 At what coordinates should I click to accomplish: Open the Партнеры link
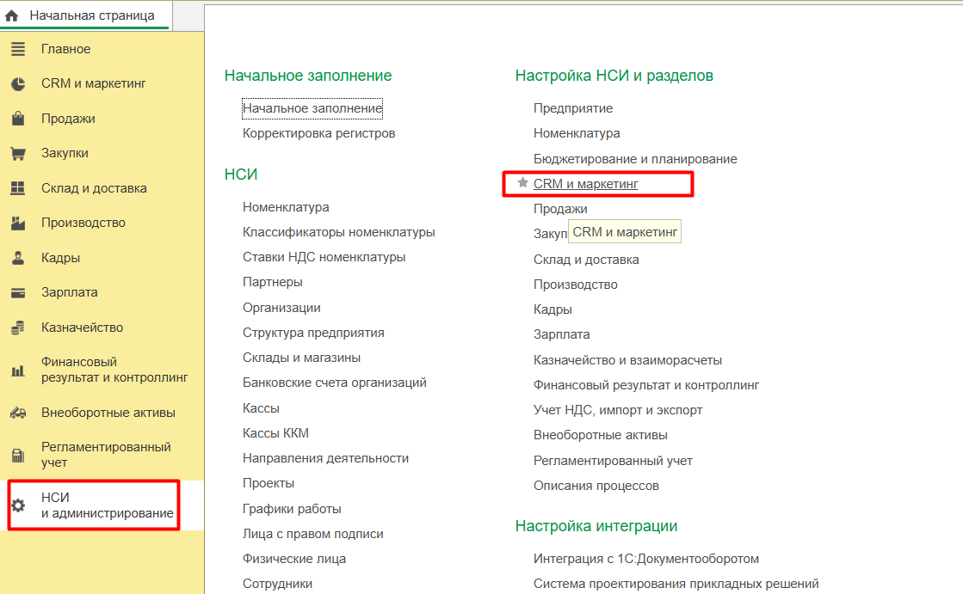point(272,282)
